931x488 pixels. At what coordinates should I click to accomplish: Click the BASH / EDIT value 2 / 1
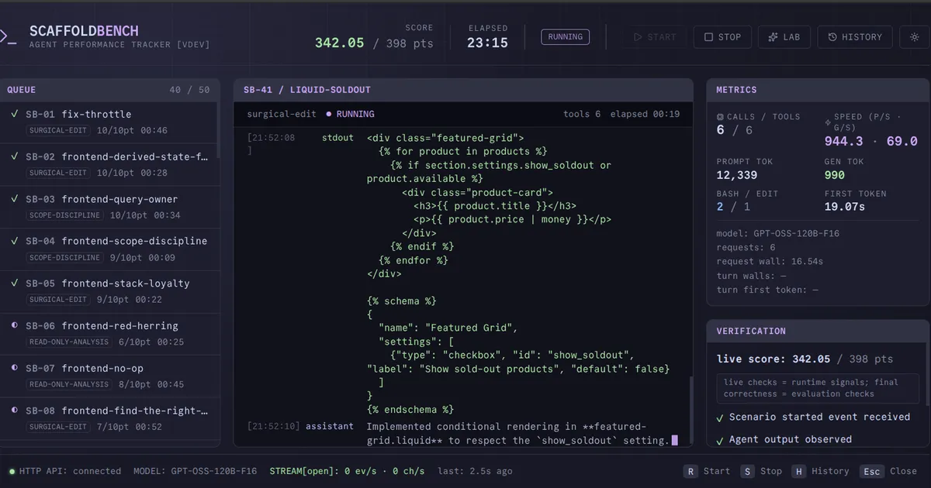tap(732, 207)
